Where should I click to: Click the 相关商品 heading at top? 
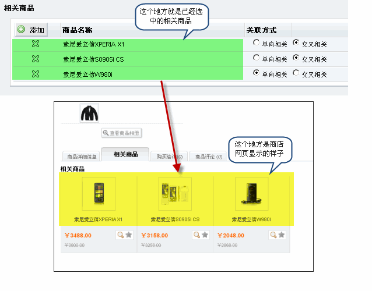[19, 8]
